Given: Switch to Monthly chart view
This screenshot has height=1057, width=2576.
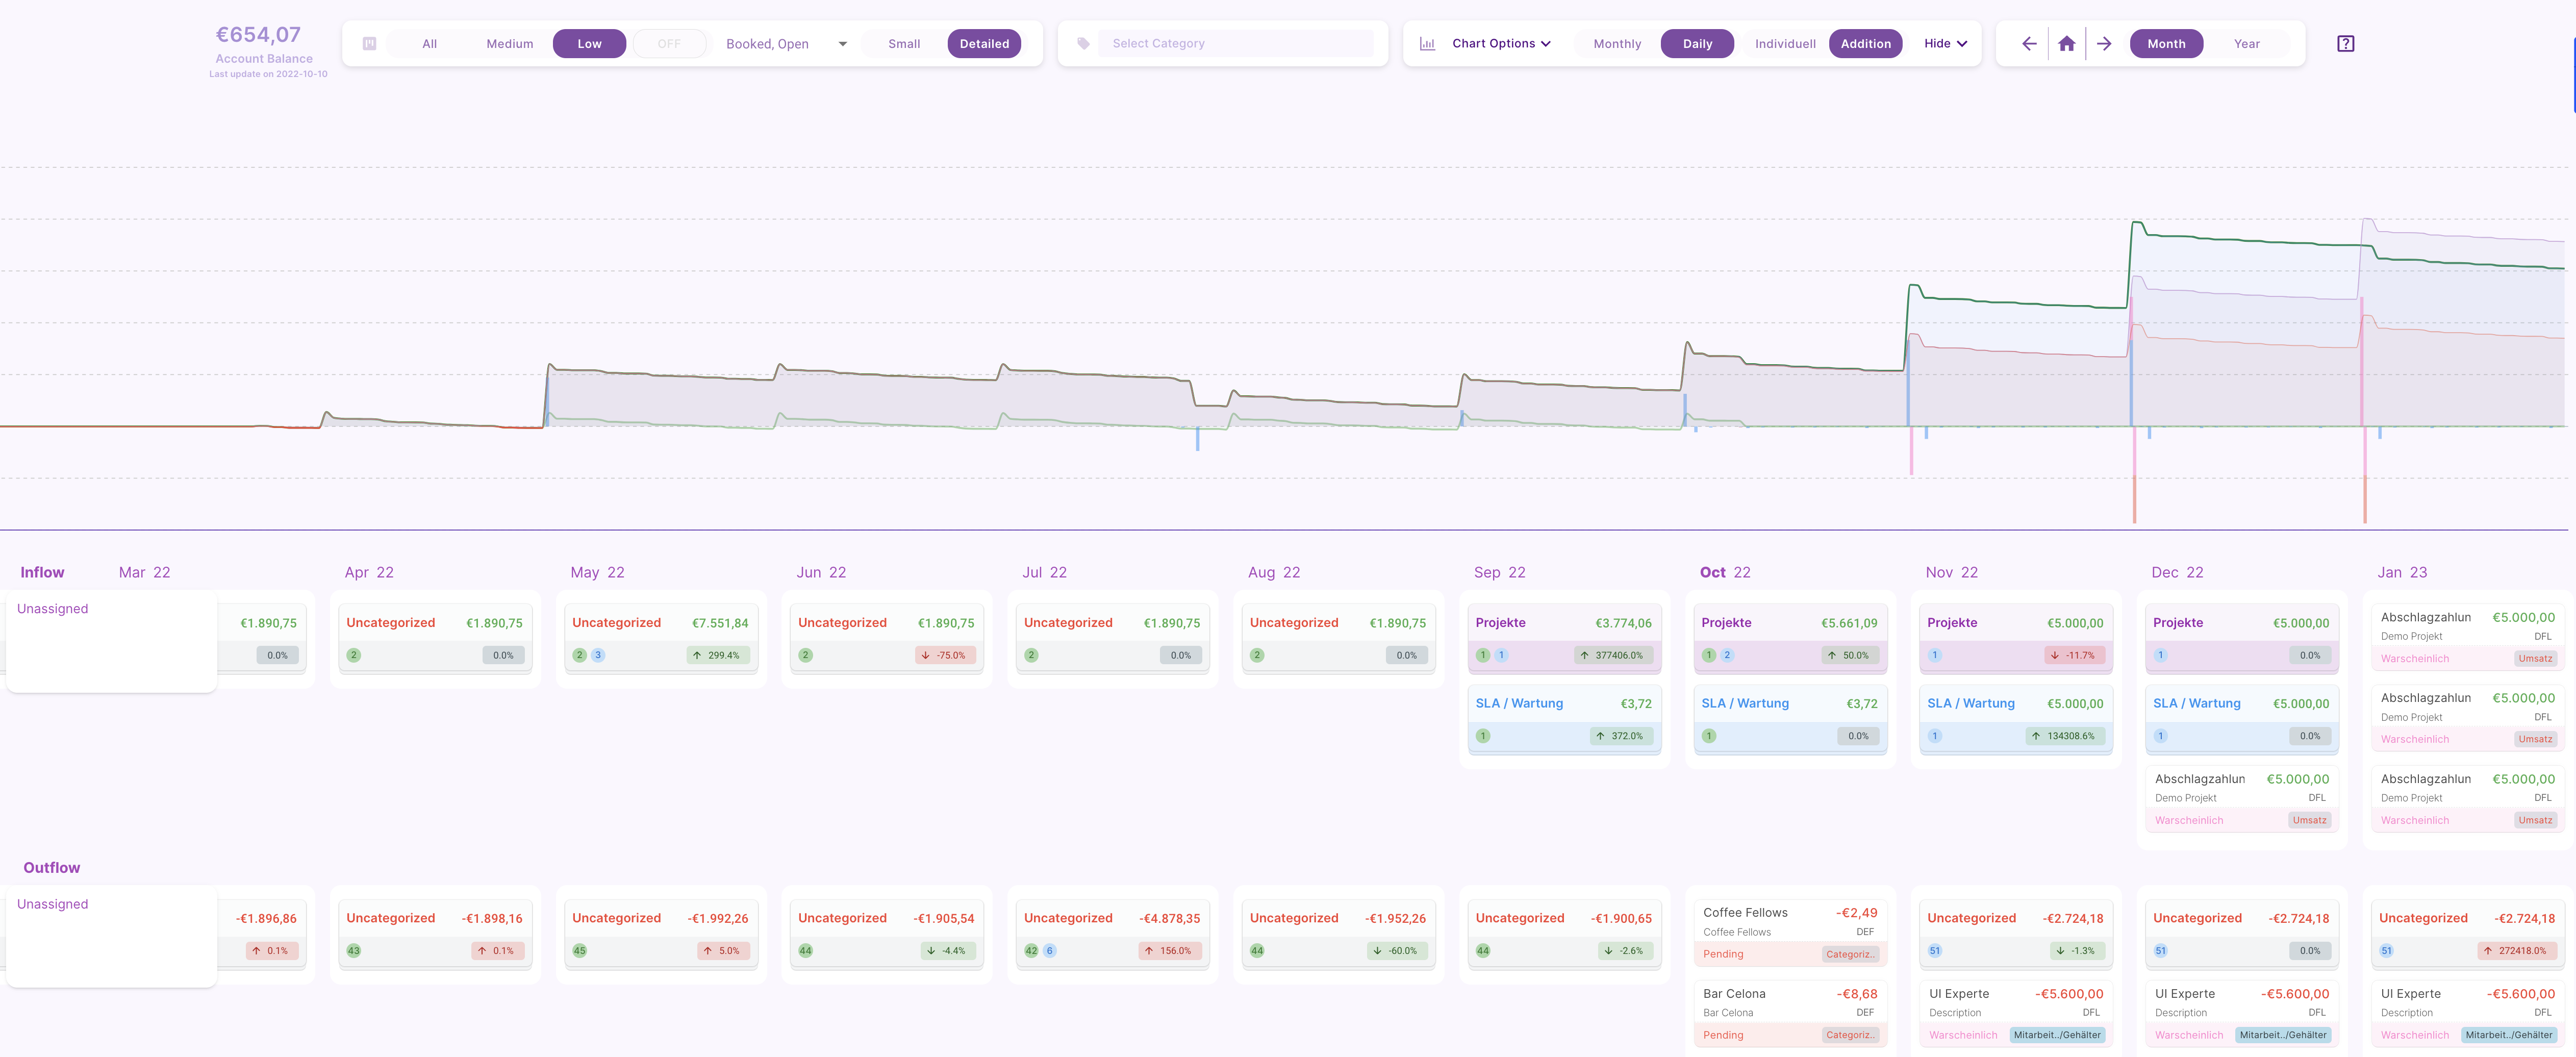Looking at the screenshot, I should tap(1617, 44).
